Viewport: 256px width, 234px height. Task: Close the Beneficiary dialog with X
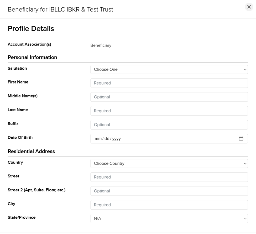[x=249, y=7]
